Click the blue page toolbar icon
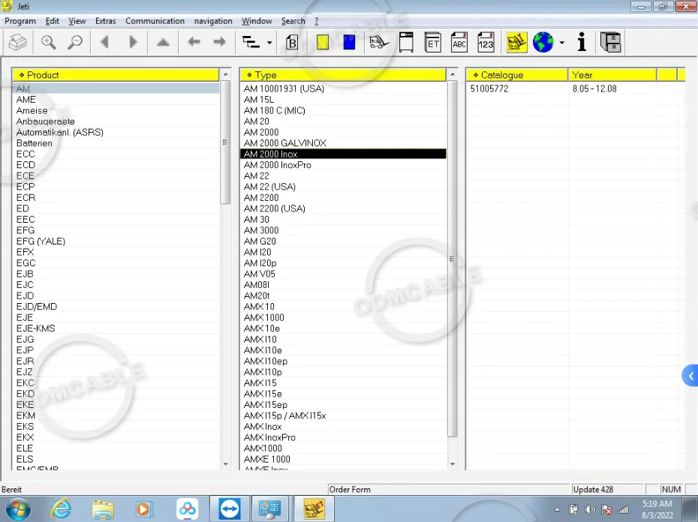698x522 pixels. tap(349, 43)
